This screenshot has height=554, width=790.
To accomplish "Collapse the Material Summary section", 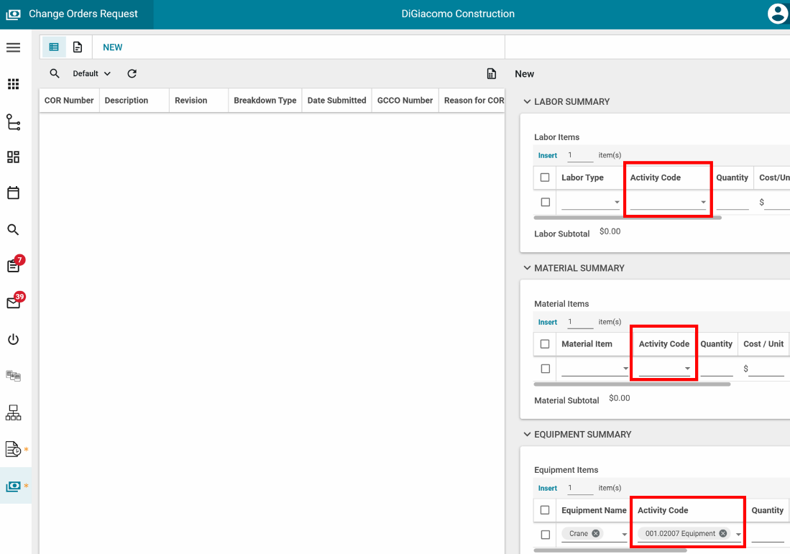I will click(527, 268).
